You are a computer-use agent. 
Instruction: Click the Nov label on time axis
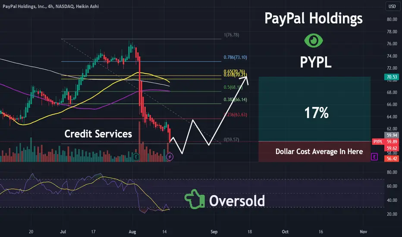click(363, 232)
